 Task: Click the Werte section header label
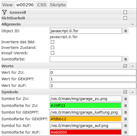coord(8,66)
